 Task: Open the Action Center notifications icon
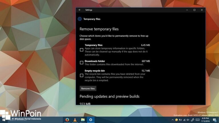(x=215, y=120)
